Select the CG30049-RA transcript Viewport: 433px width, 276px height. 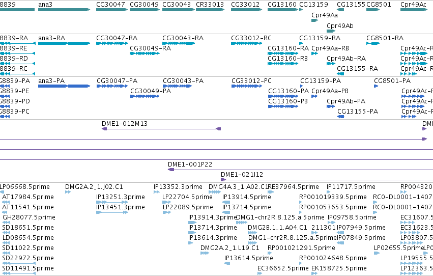coord(145,53)
